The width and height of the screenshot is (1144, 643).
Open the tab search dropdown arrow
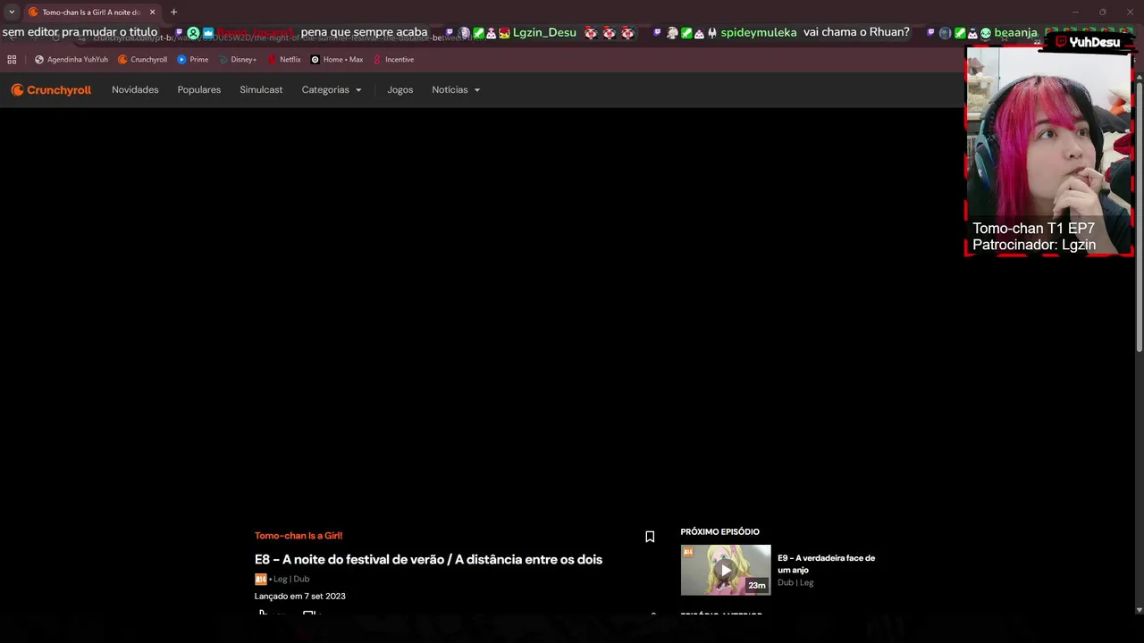point(12,12)
